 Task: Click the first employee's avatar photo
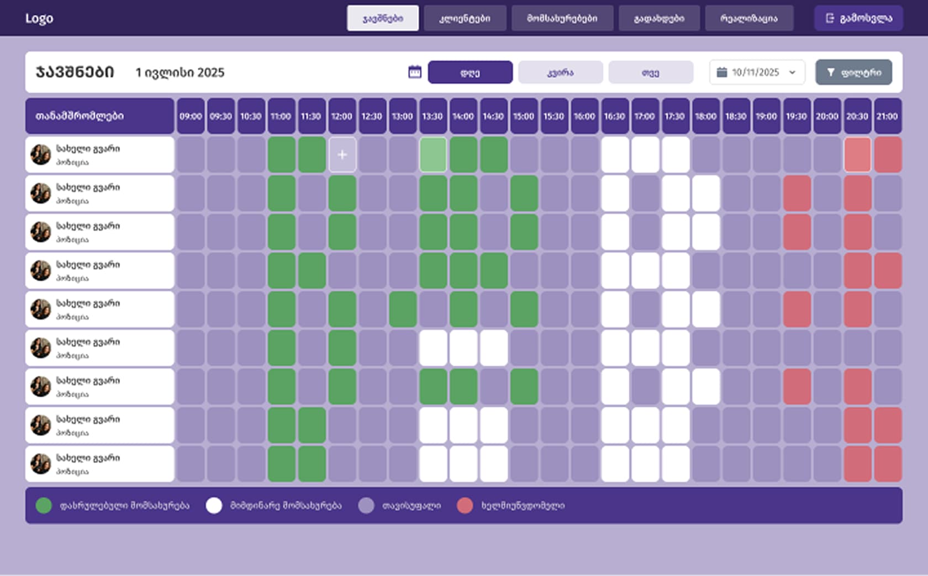coord(41,155)
